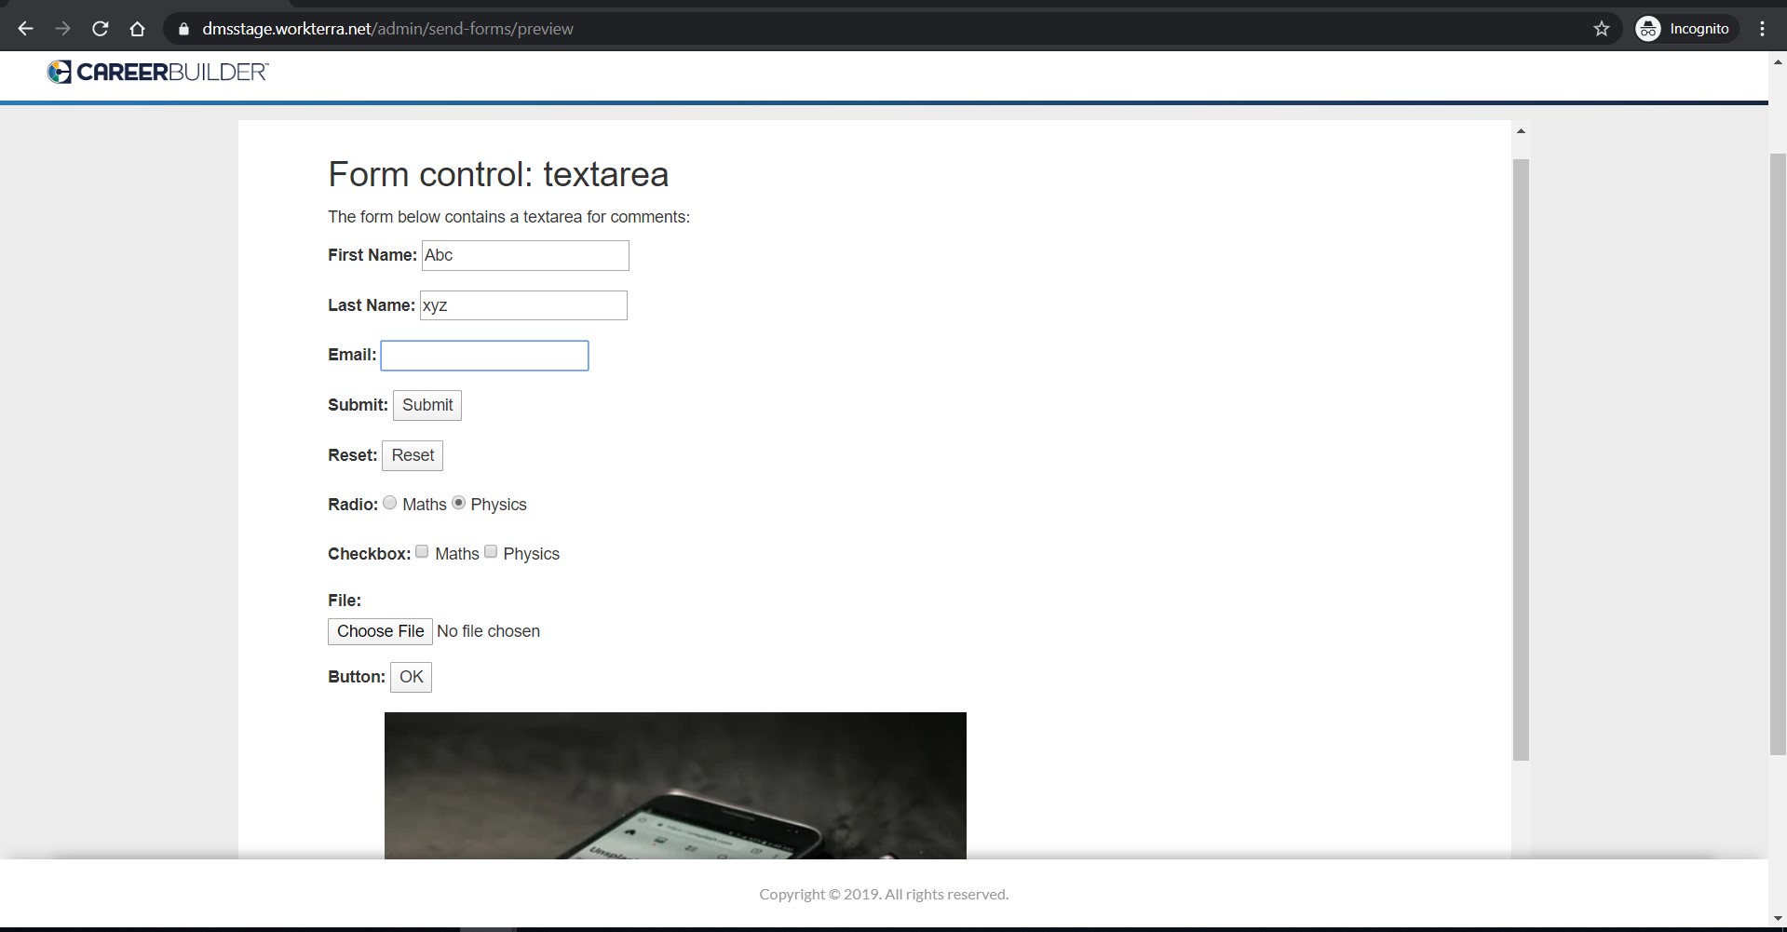
Task: Select the Physics radio button
Action: tap(458, 503)
